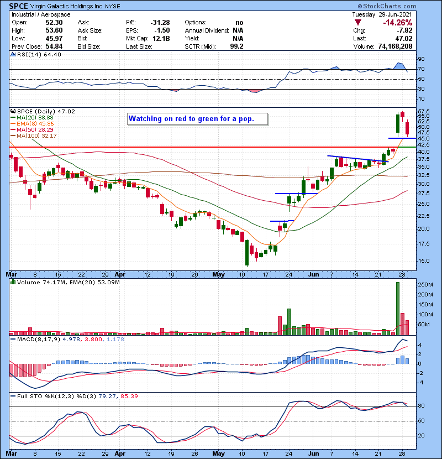Click the 'Watching on red to green' annotation box
Image resolution: width=442 pixels, height=459 pixels.
tap(197, 119)
